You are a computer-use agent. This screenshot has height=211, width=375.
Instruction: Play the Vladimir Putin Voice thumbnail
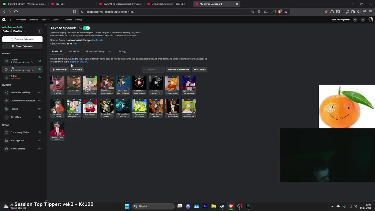pyautogui.click(x=57, y=129)
